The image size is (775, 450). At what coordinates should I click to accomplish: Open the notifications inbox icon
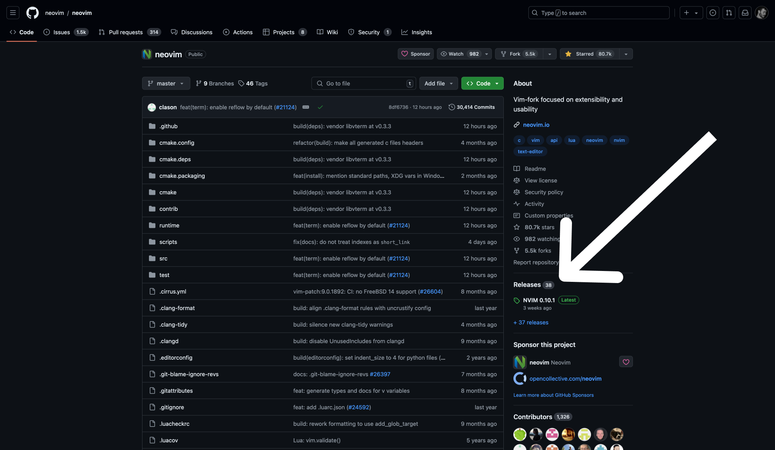745,13
